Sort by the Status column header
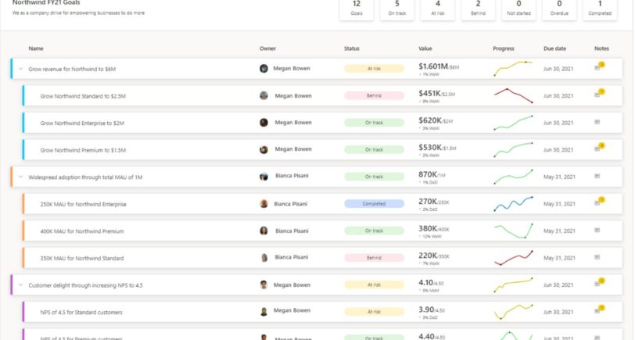This screenshot has width=635, height=340. pyautogui.click(x=352, y=48)
